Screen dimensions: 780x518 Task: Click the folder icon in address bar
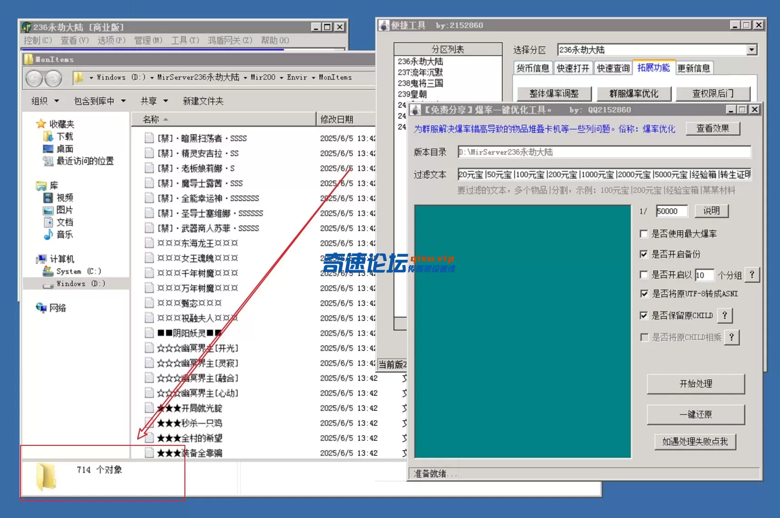point(79,77)
